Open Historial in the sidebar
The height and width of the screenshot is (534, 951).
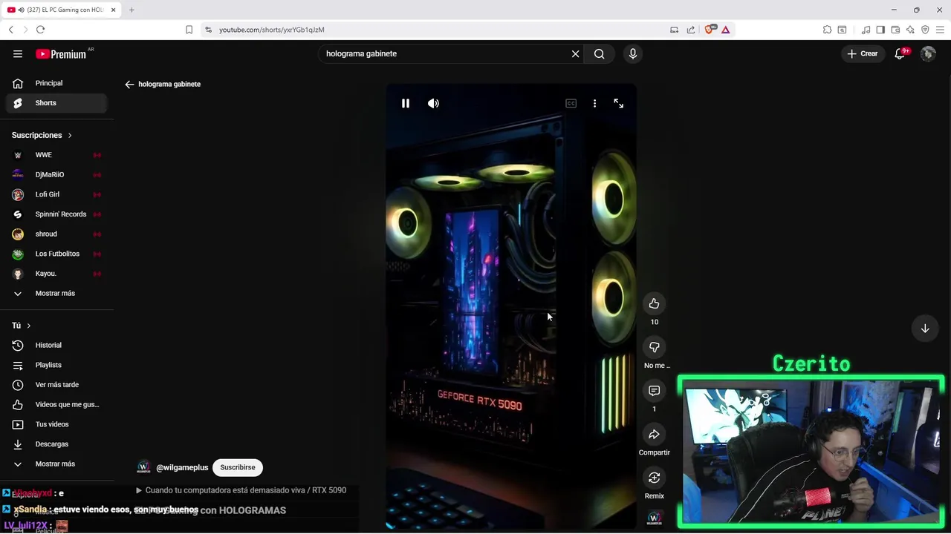click(56, 345)
